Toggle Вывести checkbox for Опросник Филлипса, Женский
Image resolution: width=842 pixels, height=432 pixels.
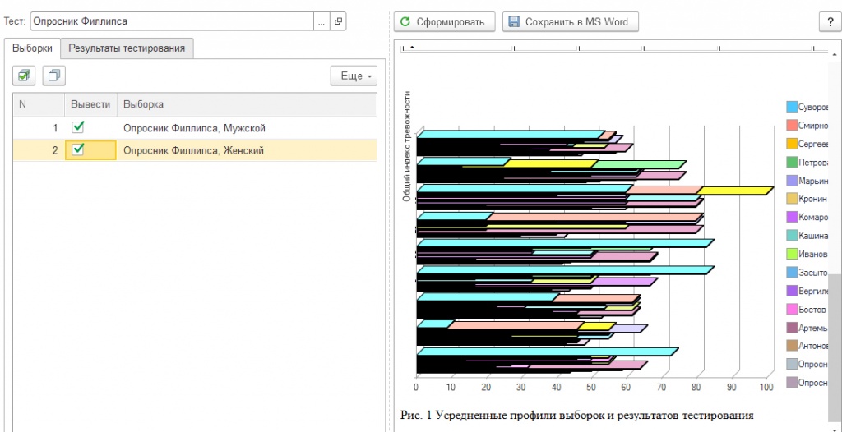(x=78, y=149)
